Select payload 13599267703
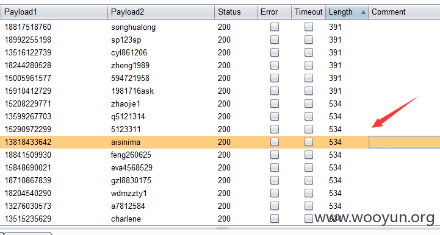The height and width of the screenshot is (235, 440). (28, 116)
